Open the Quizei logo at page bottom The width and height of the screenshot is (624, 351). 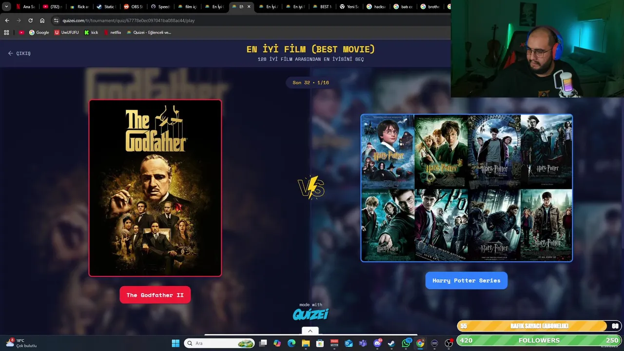pos(311,314)
